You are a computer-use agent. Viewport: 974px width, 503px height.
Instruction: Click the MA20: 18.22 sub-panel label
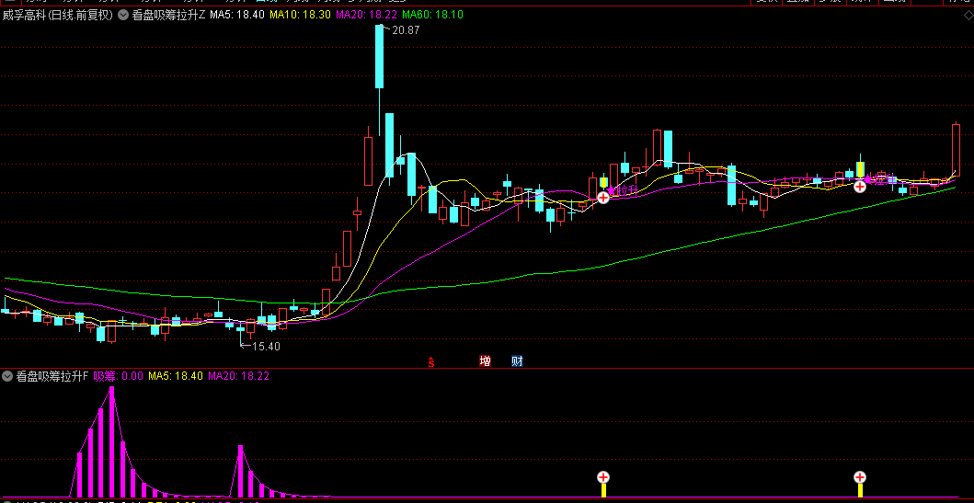[x=238, y=376]
